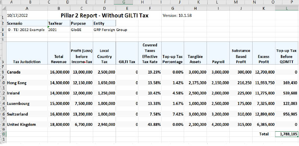Click the GloBE purpose cell
299x146 pixels.
[82, 30]
